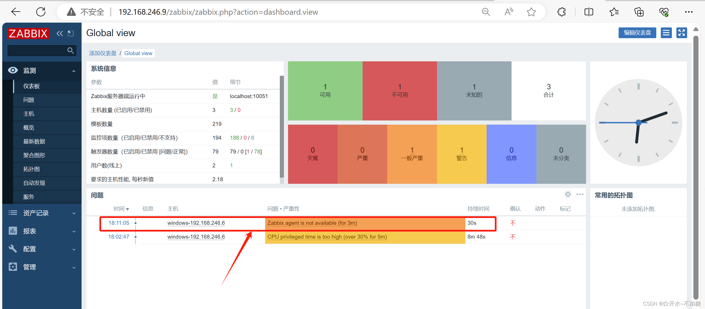Open the browser settings ellipsis menu
Image resolution: width=705 pixels, height=309 pixels.
point(689,12)
